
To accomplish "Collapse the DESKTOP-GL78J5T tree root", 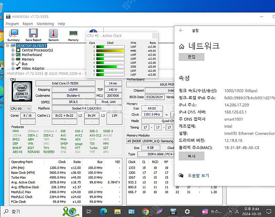I will pyautogui.click(x=8, y=46).
